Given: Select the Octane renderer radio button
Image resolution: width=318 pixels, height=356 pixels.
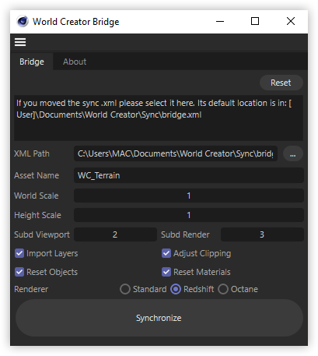Looking at the screenshot, I should click(x=223, y=289).
